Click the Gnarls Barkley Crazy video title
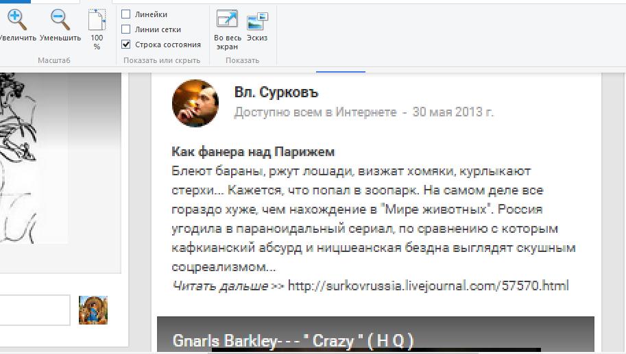626x354 pixels. 293,341
